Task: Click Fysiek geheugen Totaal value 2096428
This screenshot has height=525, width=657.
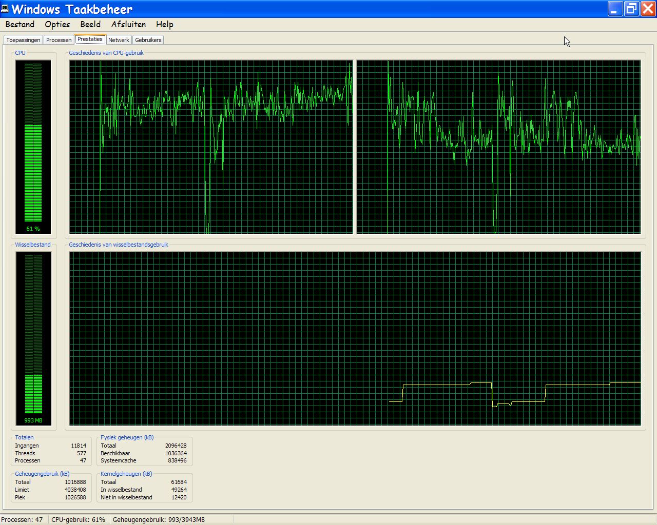Action: coord(176,446)
